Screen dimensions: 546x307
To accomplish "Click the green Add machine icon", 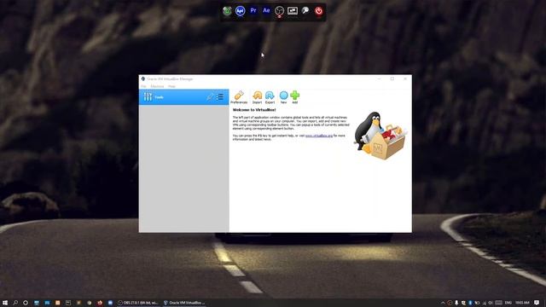I will tap(294, 97).
